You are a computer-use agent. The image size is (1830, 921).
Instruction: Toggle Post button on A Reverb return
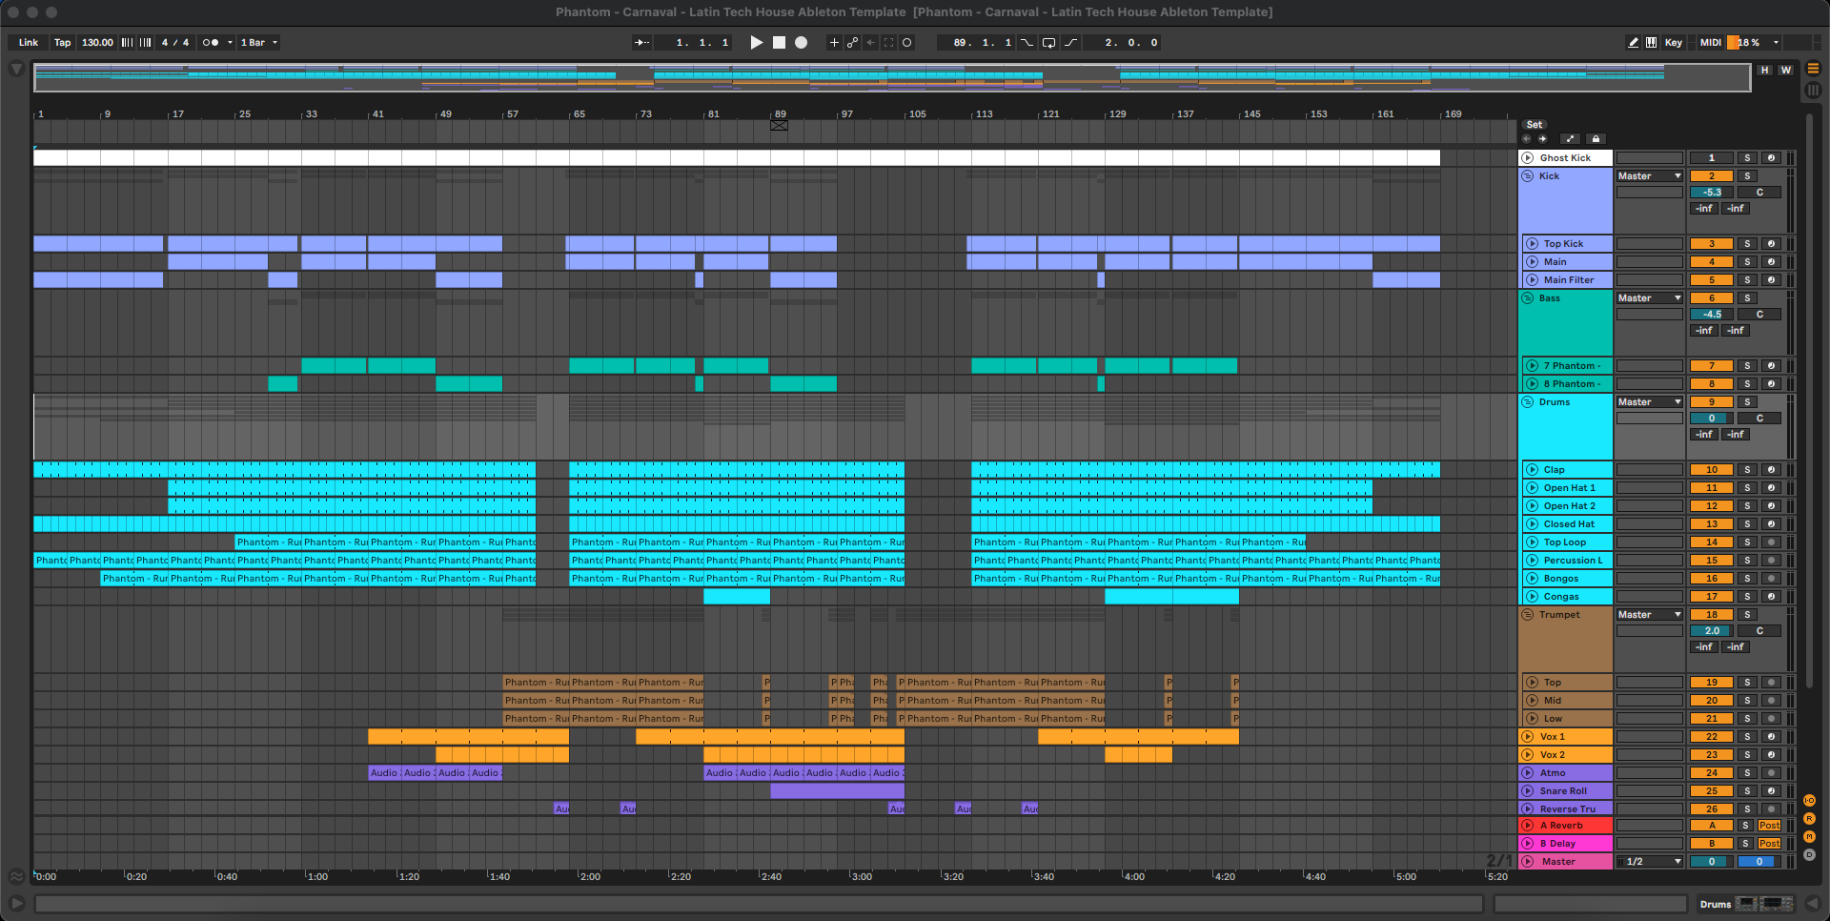(1769, 826)
